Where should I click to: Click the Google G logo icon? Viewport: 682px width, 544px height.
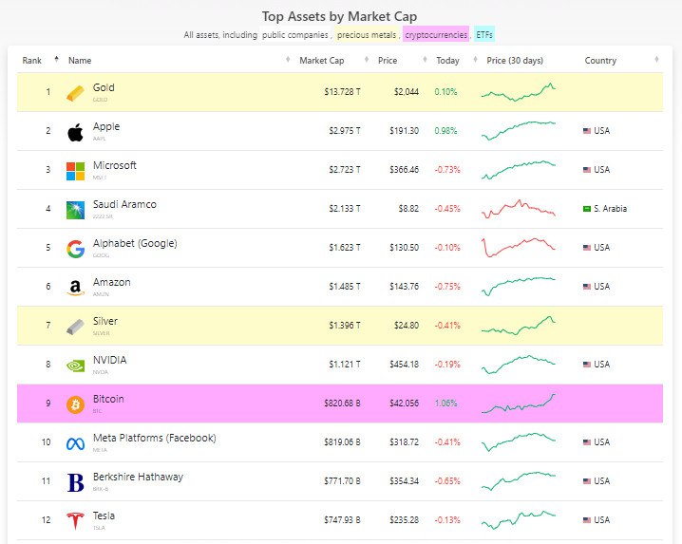click(x=75, y=249)
